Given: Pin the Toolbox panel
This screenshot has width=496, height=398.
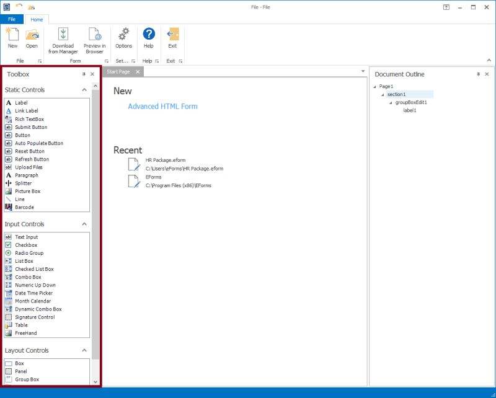Looking at the screenshot, I should 84,74.
